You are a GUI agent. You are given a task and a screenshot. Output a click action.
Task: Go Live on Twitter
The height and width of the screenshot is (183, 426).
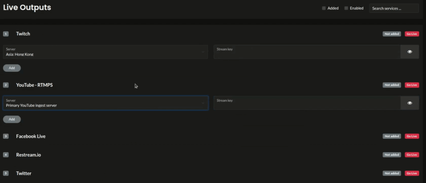tap(412, 173)
